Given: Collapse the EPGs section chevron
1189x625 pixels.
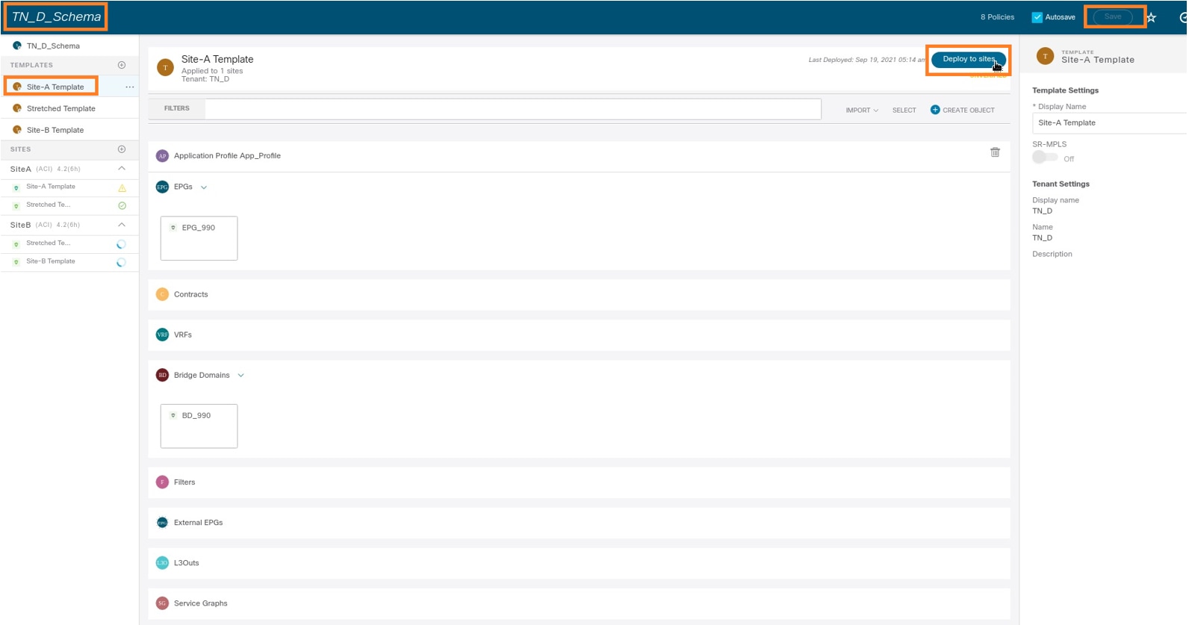Looking at the screenshot, I should [x=204, y=187].
